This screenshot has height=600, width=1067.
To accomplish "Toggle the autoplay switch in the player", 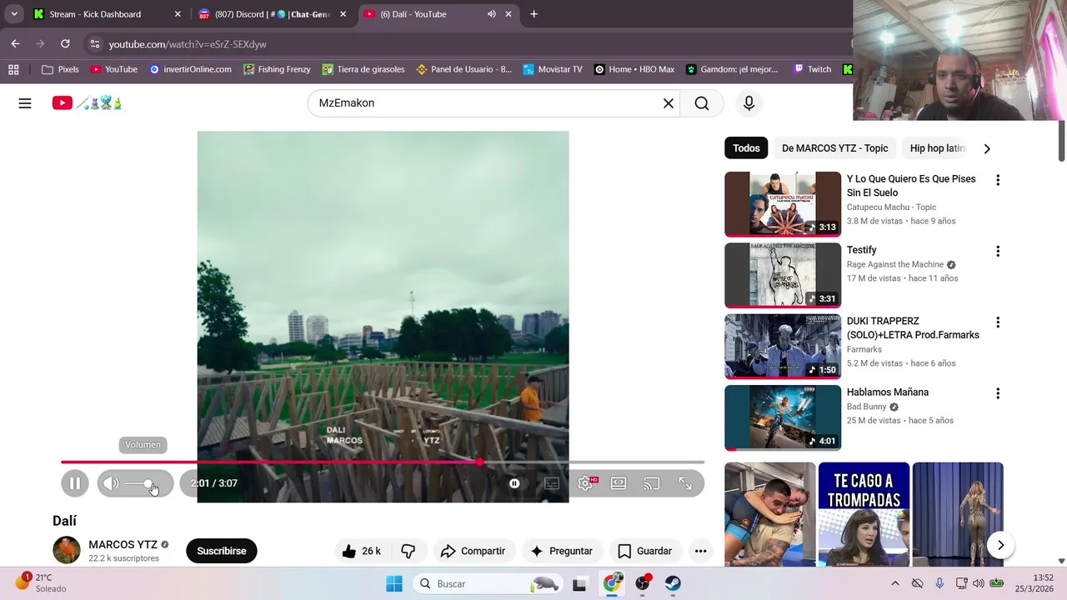I will 514,483.
